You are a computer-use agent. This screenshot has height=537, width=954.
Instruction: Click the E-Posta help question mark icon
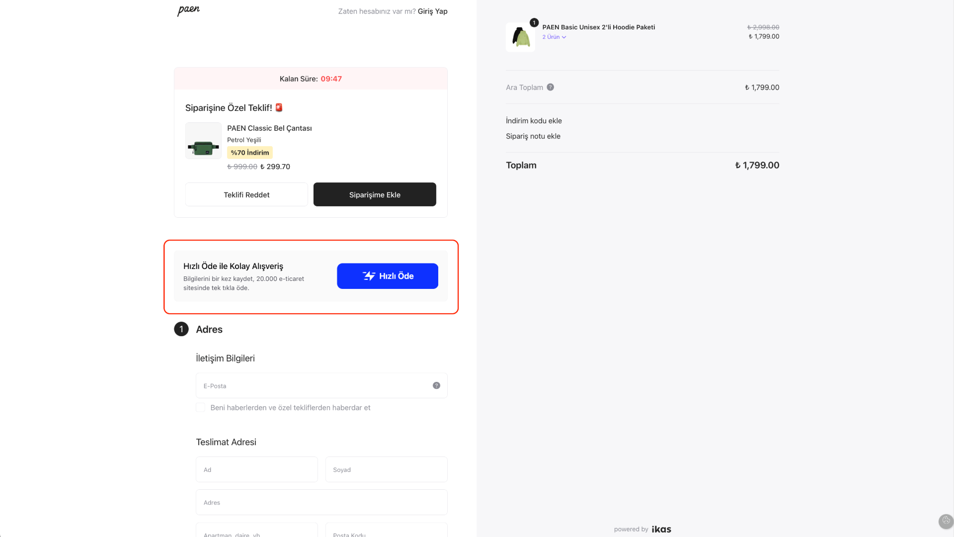[436, 385]
